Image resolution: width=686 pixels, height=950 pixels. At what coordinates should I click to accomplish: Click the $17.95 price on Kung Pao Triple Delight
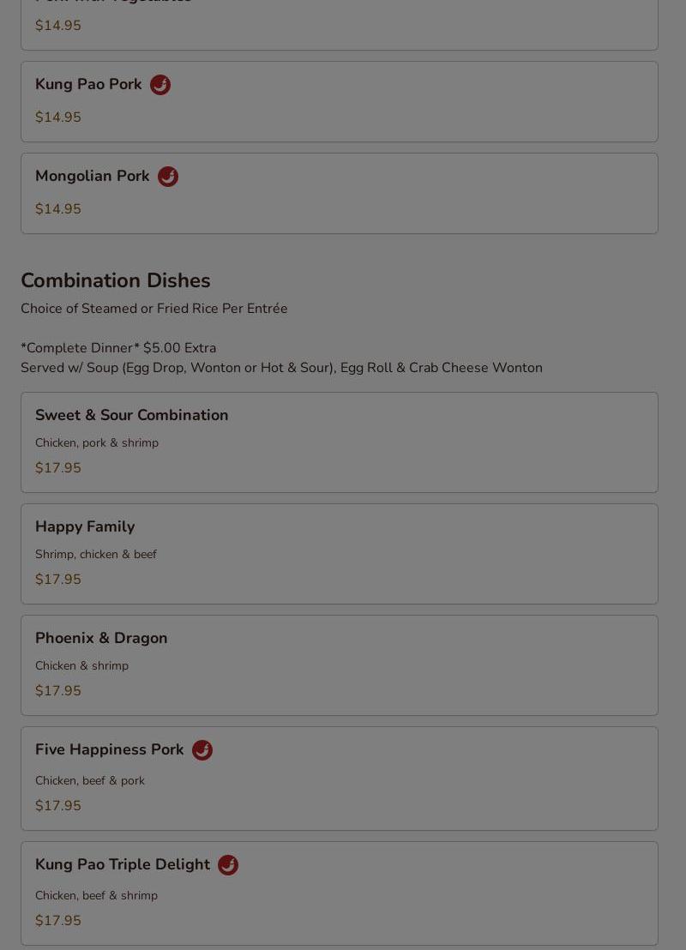coord(58,920)
